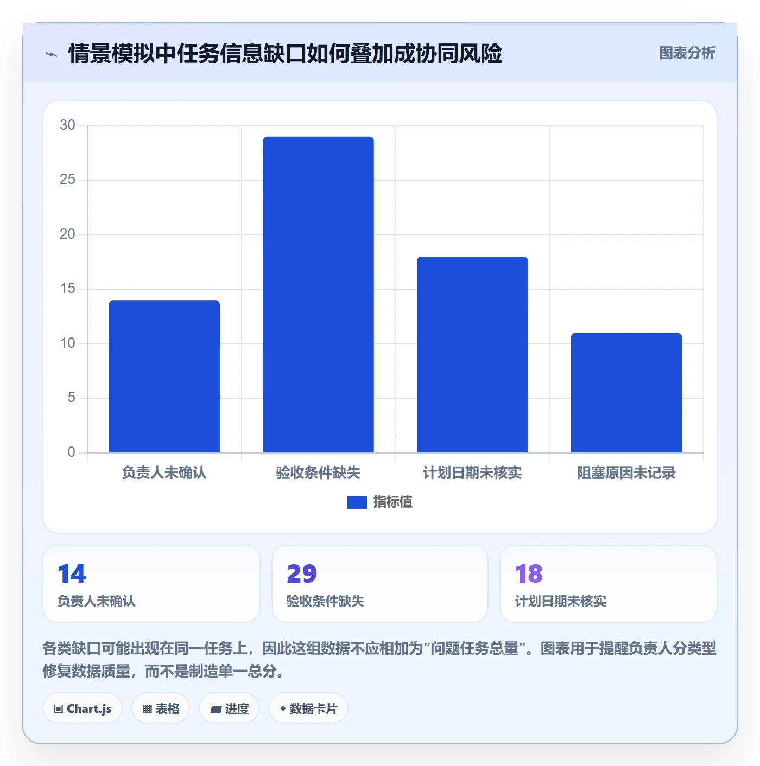Click the grid icon in the 表格 chip
Viewport: 760px width, 766px height.
tap(147, 709)
